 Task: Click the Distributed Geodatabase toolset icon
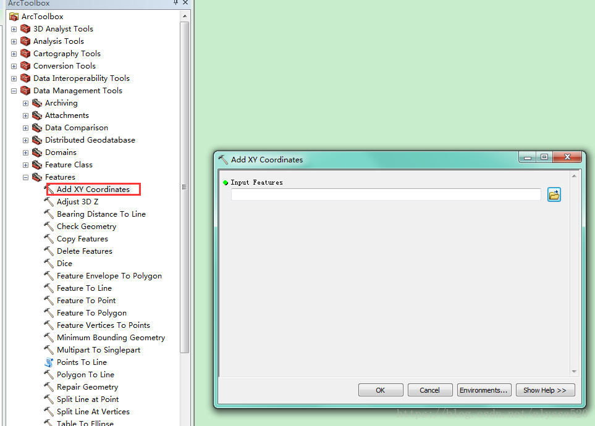(37, 140)
